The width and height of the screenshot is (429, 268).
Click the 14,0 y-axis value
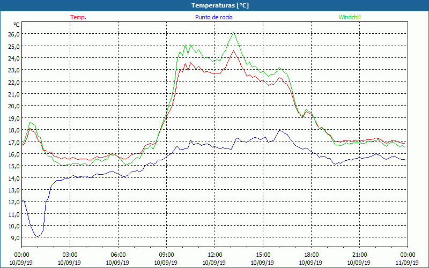pos(14,178)
